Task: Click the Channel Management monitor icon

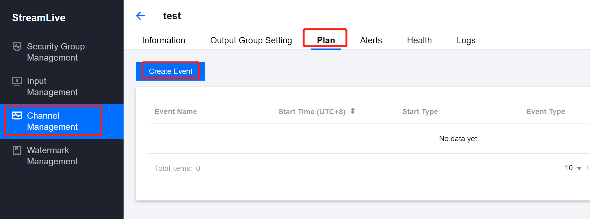Action: pyautogui.click(x=17, y=116)
